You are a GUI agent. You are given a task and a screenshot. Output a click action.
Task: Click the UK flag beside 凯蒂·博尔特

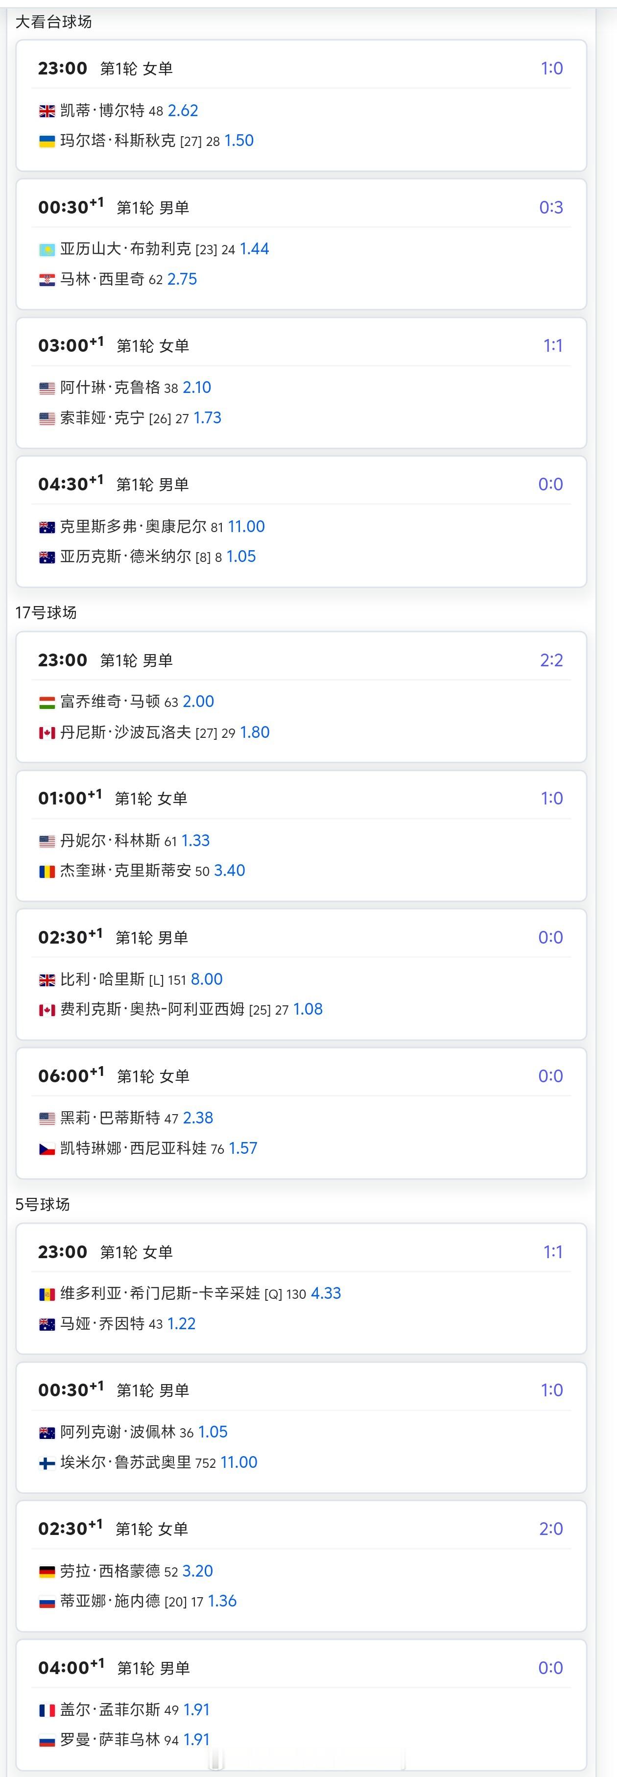point(47,111)
